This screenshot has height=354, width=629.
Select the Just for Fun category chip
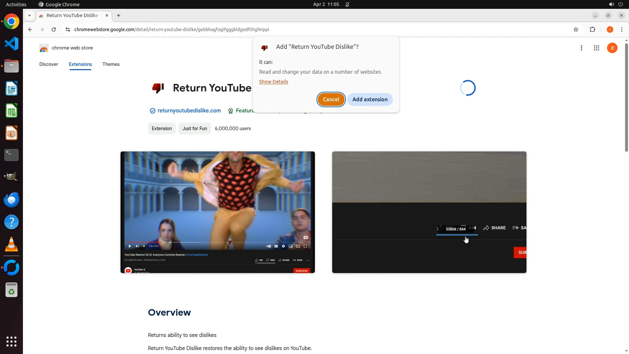click(x=194, y=128)
